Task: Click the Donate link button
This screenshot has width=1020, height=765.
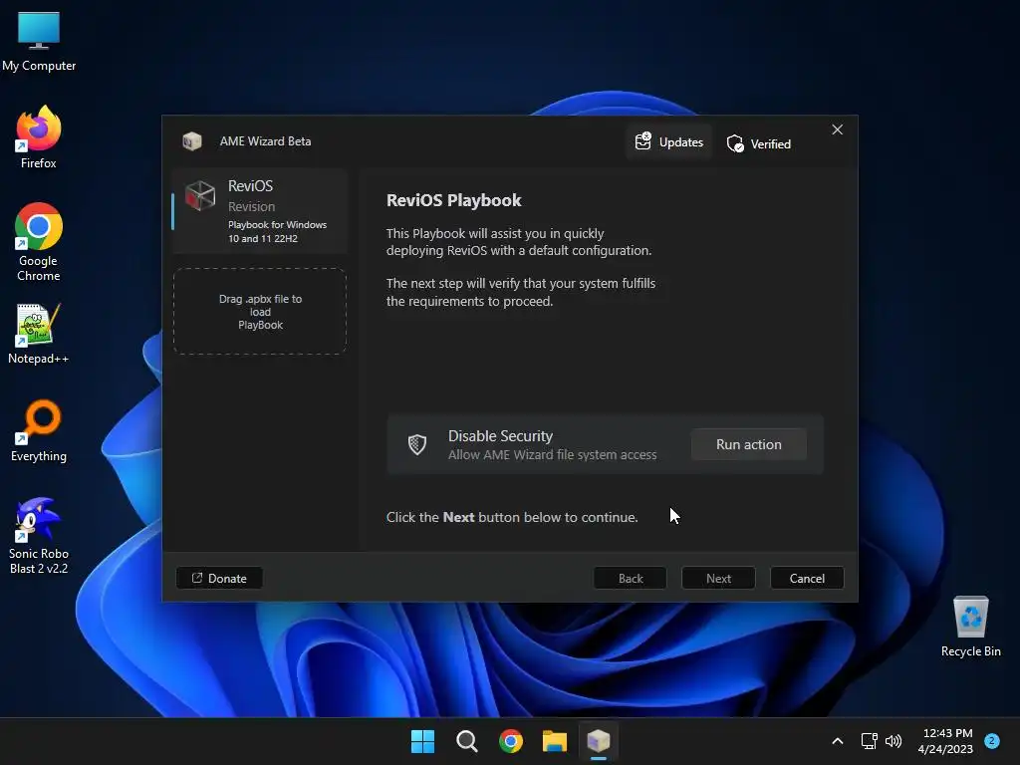Action: [219, 579]
